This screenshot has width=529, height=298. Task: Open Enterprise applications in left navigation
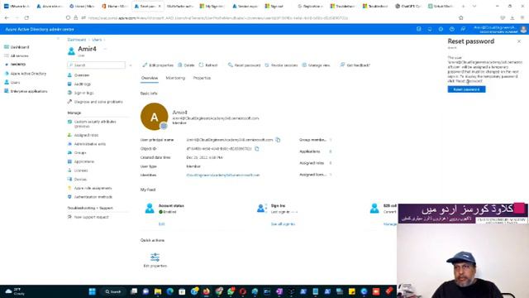pos(29,91)
